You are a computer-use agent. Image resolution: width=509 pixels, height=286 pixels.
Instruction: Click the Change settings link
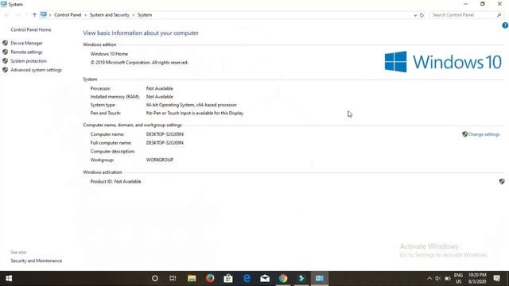(484, 134)
